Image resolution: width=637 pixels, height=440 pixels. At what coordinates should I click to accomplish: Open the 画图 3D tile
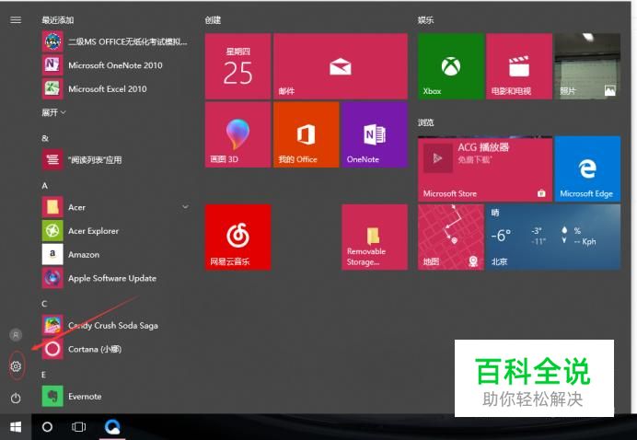pyautogui.click(x=237, y=134)
